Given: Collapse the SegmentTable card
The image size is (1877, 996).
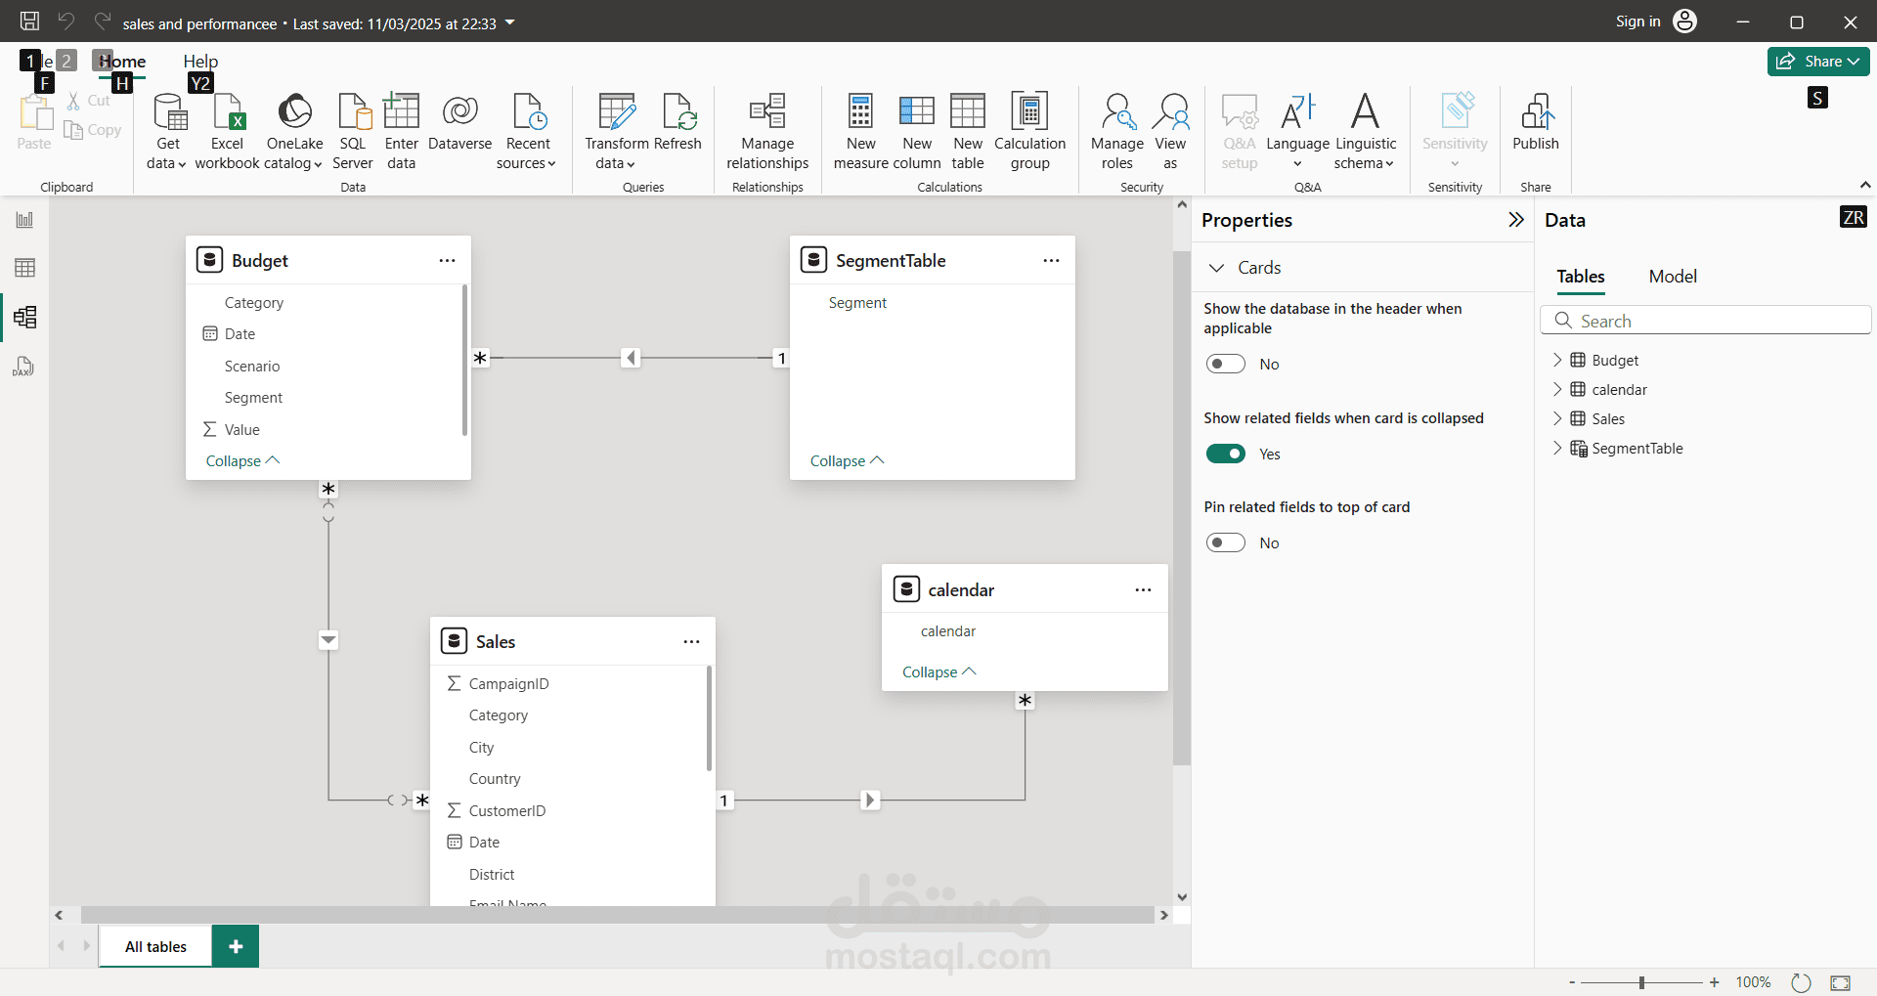Looking at the screenshot, I should coord(847,460).
